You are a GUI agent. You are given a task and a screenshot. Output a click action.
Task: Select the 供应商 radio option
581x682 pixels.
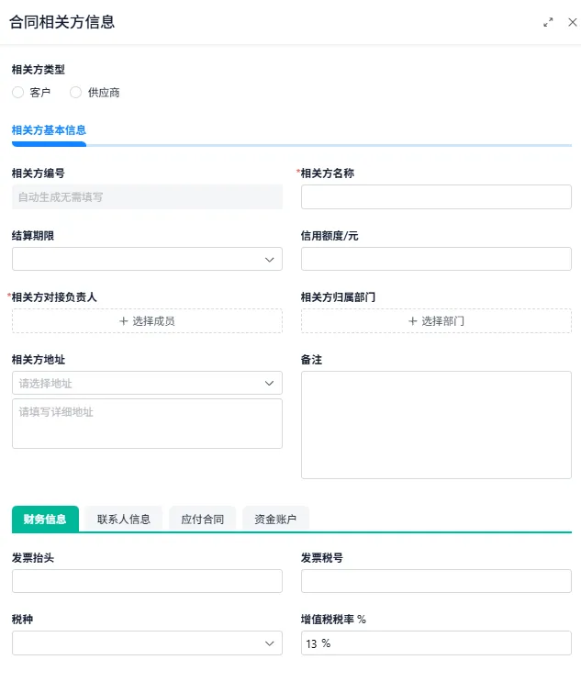tap(76, 92)
